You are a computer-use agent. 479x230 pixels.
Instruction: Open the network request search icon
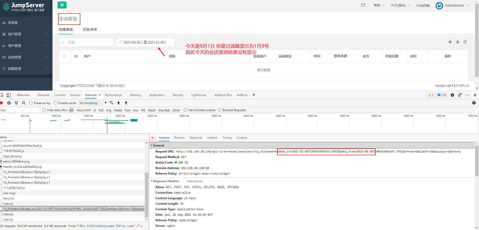click(24, 103)
